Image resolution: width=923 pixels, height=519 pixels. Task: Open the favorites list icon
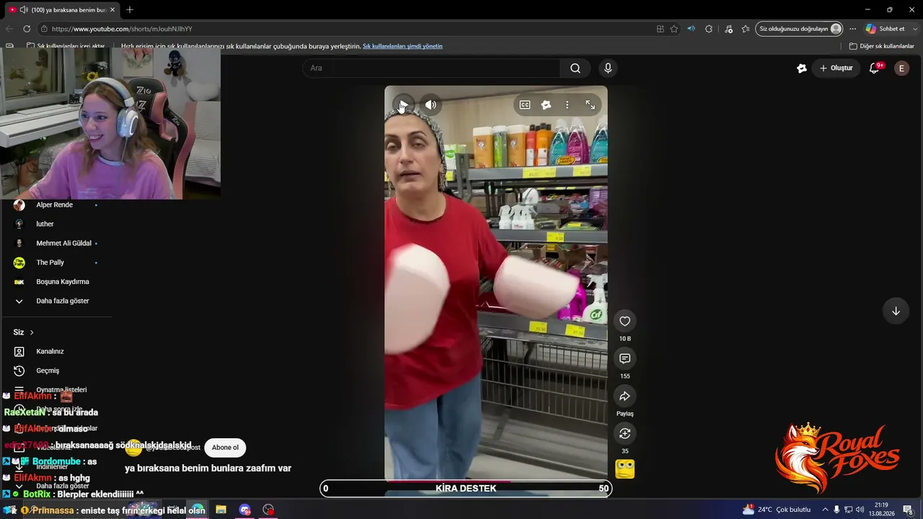coord(746,29)
